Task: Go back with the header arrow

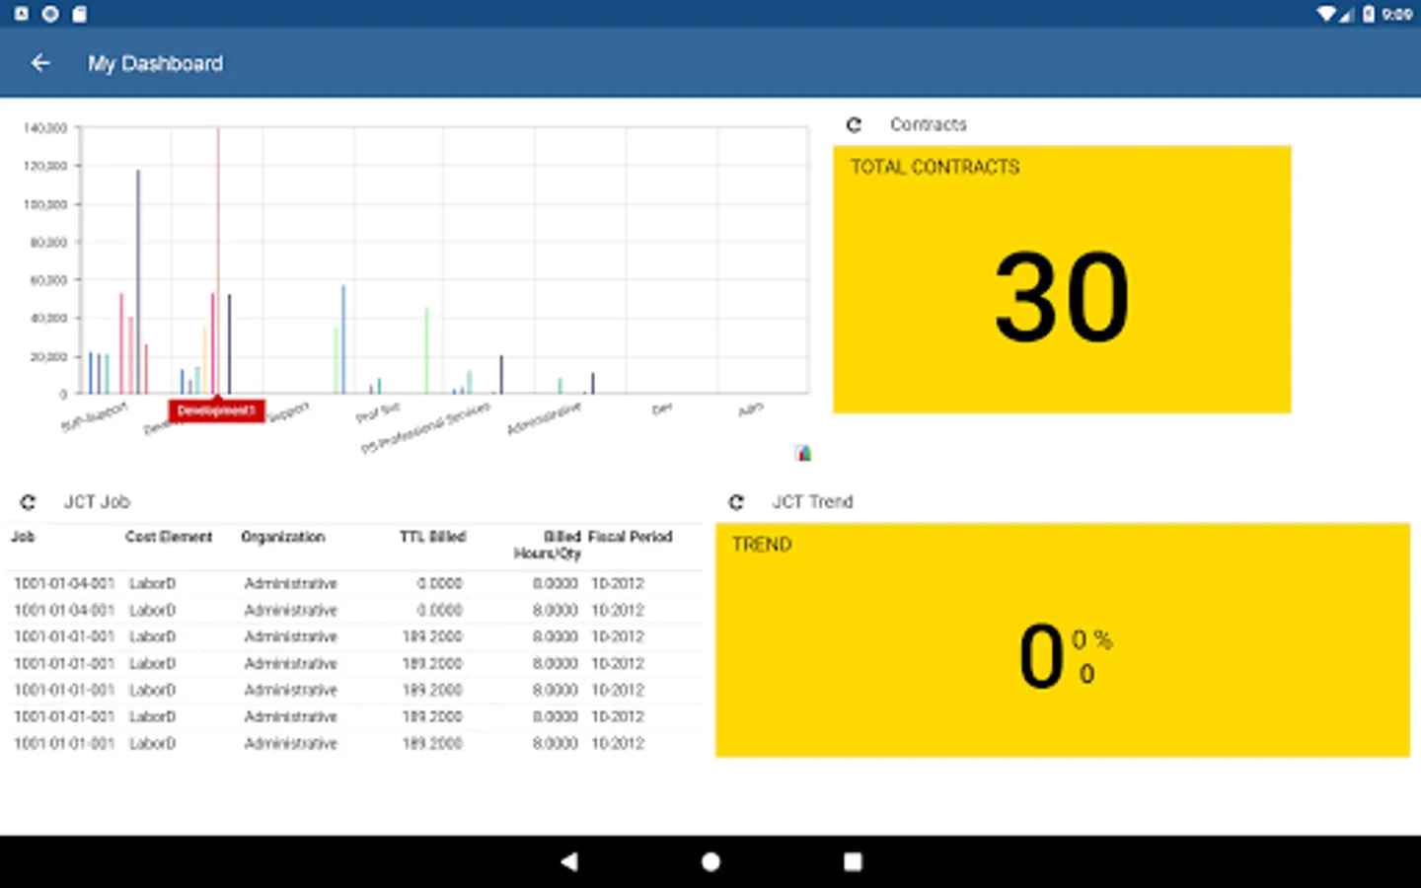Action: tap(40, 63)
